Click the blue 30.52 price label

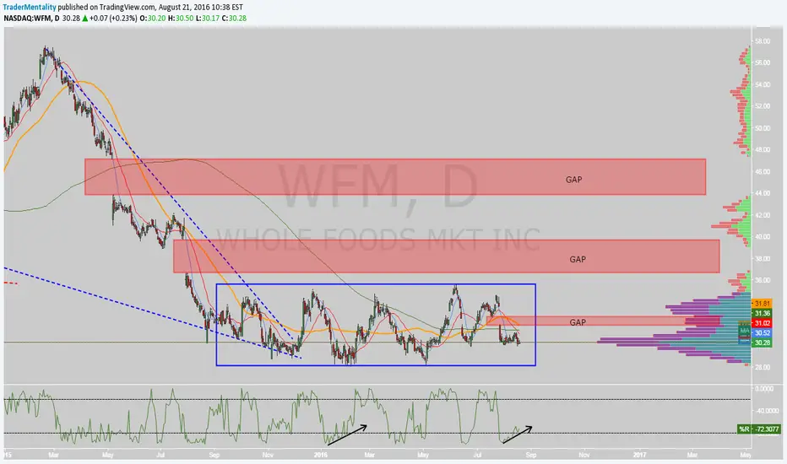[762, 333]
